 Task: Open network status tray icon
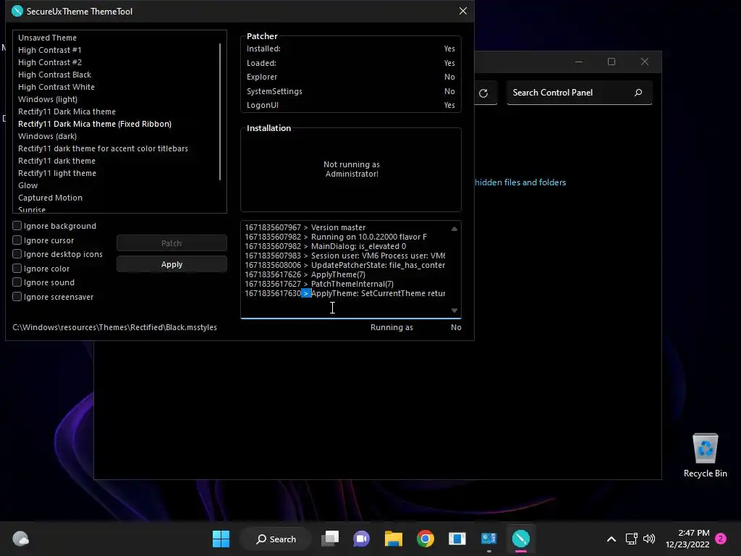631,539
